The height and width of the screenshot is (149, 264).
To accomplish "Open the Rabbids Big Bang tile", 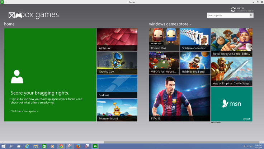I will click(x=195, y=63).
